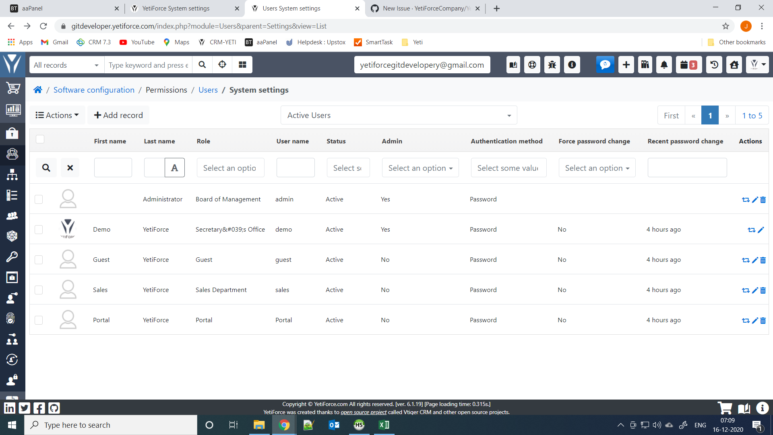Open the Force password change filter dropdown

pos(597,168)
